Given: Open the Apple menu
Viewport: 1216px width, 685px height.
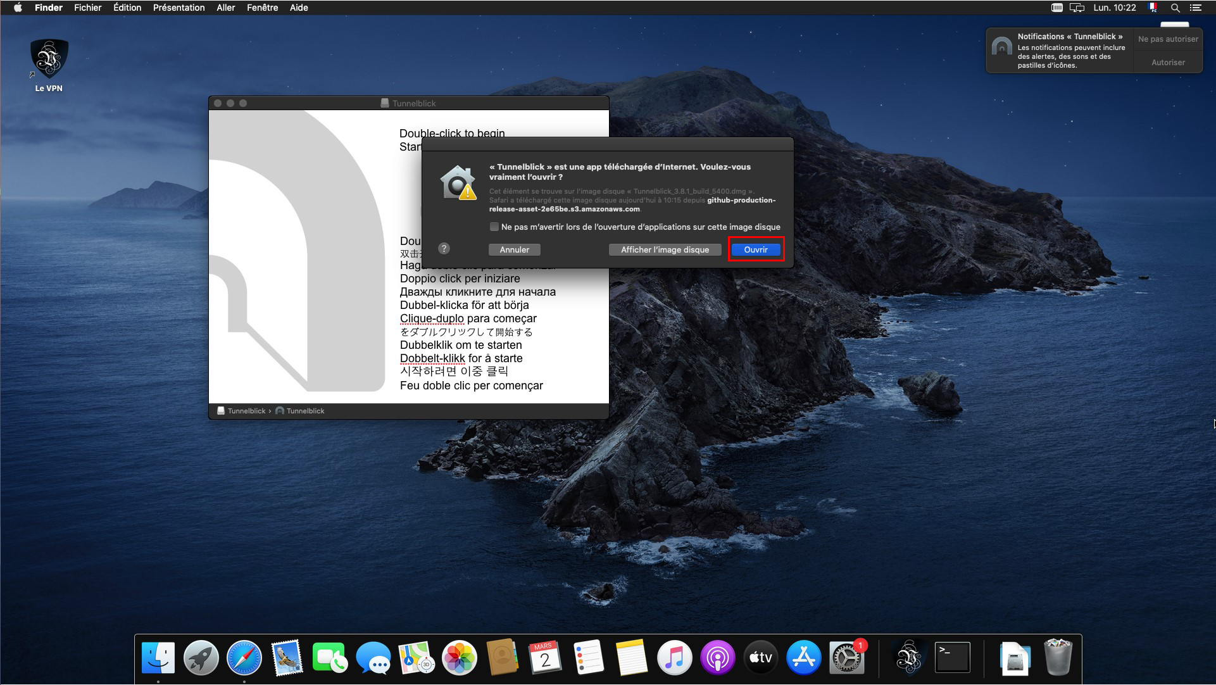Looking at the screenshot, I should [18, 8].
